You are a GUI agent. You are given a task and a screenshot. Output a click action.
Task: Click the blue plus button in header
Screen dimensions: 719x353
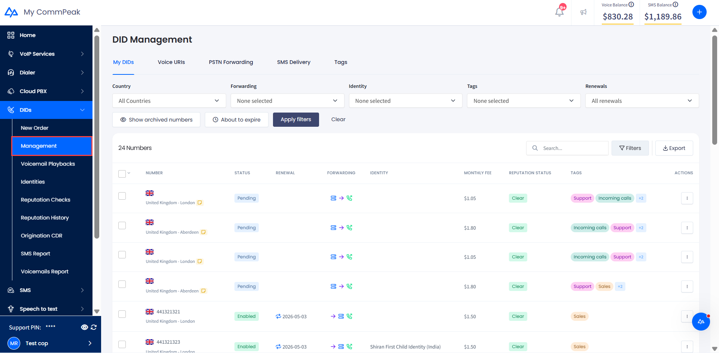(699, 12)
